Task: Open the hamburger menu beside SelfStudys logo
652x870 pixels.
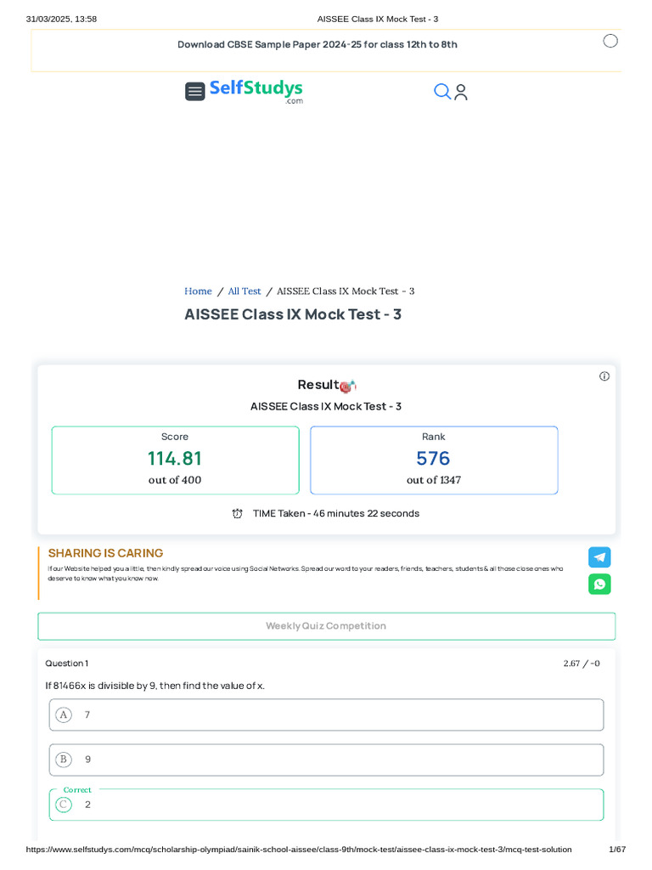Action: pyautogui.click(x=195, y=92)
